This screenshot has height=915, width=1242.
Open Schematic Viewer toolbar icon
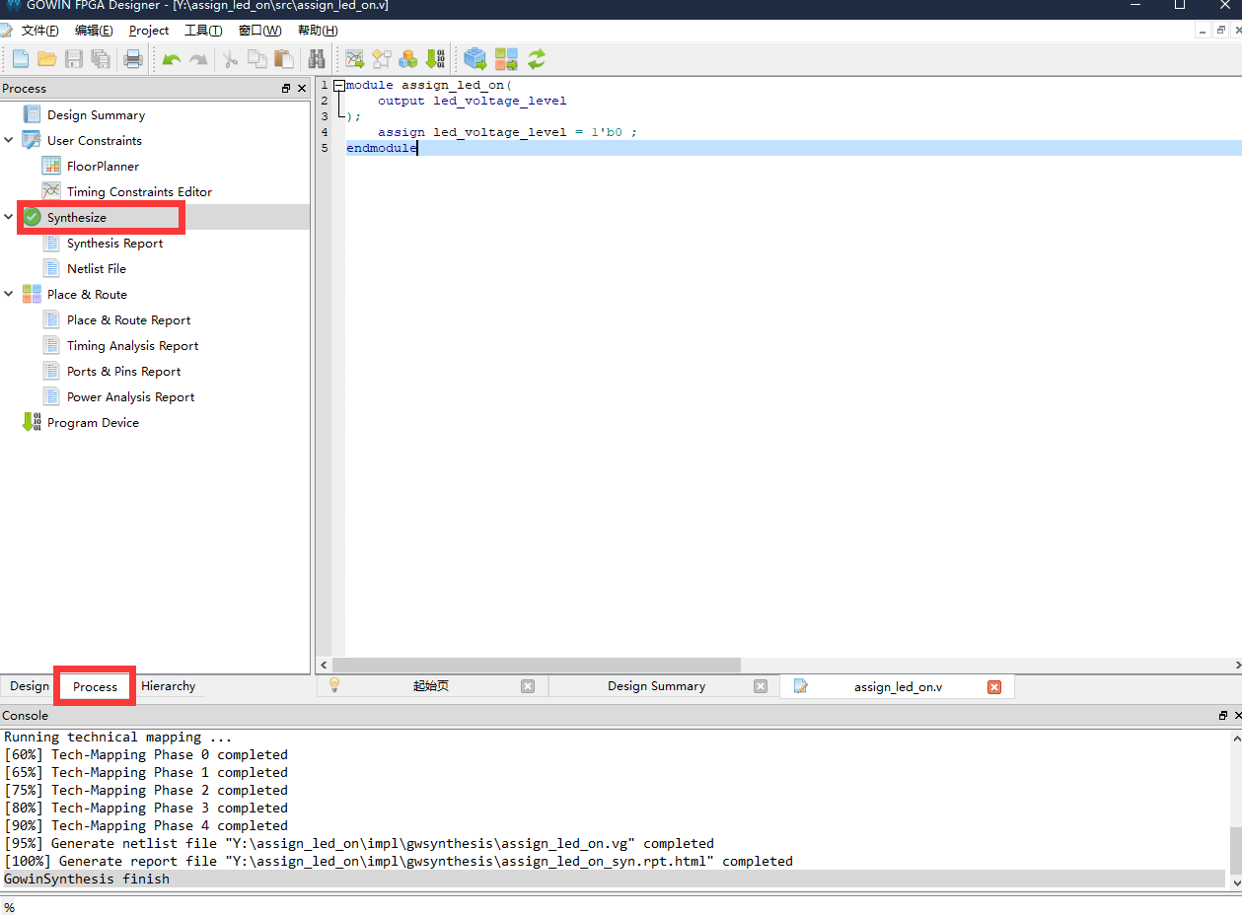(x=382, y=59)
